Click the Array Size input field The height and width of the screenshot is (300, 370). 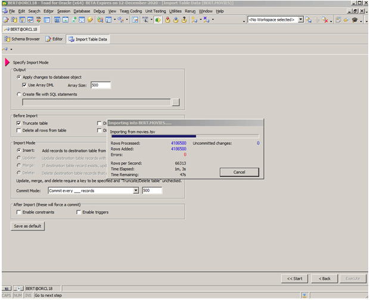coord(101,85)
